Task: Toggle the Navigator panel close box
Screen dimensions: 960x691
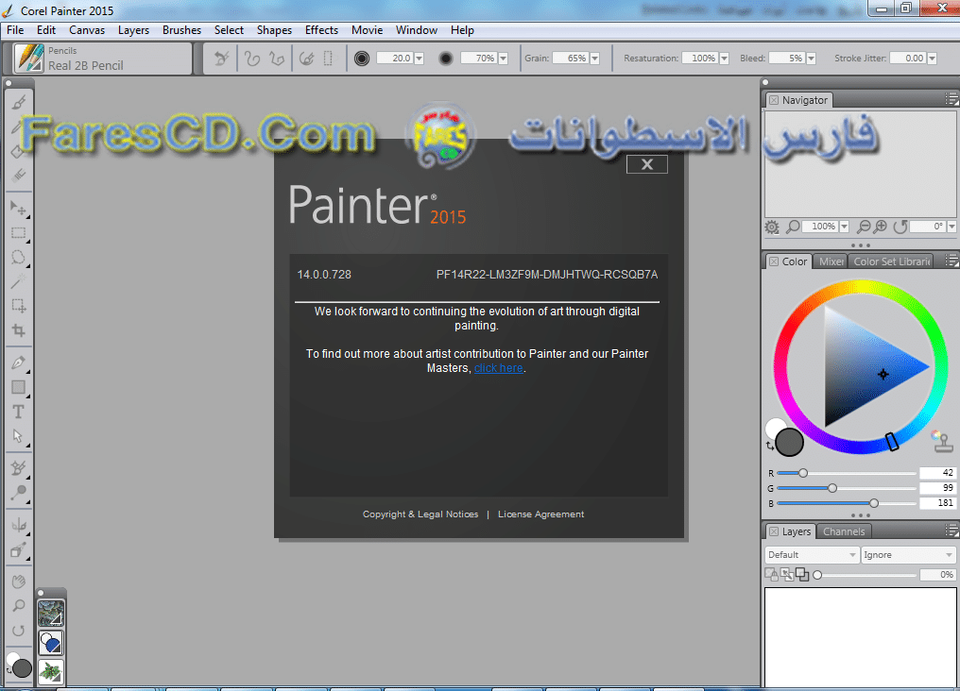Action: (774, 100)
